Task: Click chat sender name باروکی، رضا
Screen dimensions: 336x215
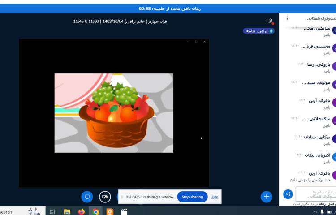Action: coord(319,64)
